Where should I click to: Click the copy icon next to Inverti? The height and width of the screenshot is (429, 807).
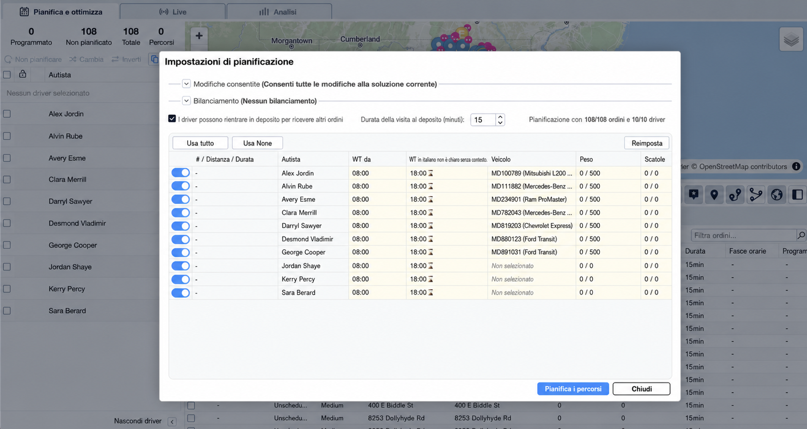point(154,59)
